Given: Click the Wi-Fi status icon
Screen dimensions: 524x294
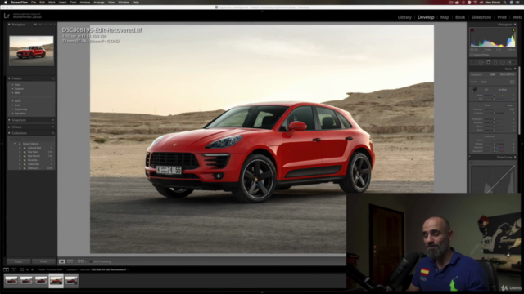Looking at the screenshot, I should (475, 2).
